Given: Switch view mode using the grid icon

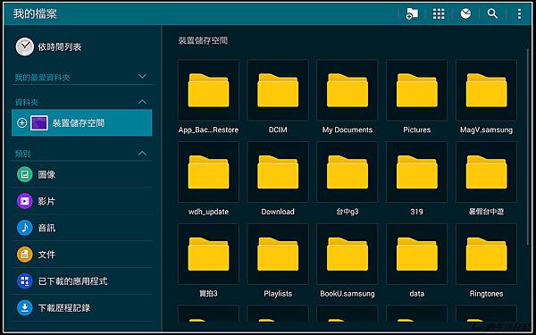Looking at the screenshot, I should tap(439, 13).
